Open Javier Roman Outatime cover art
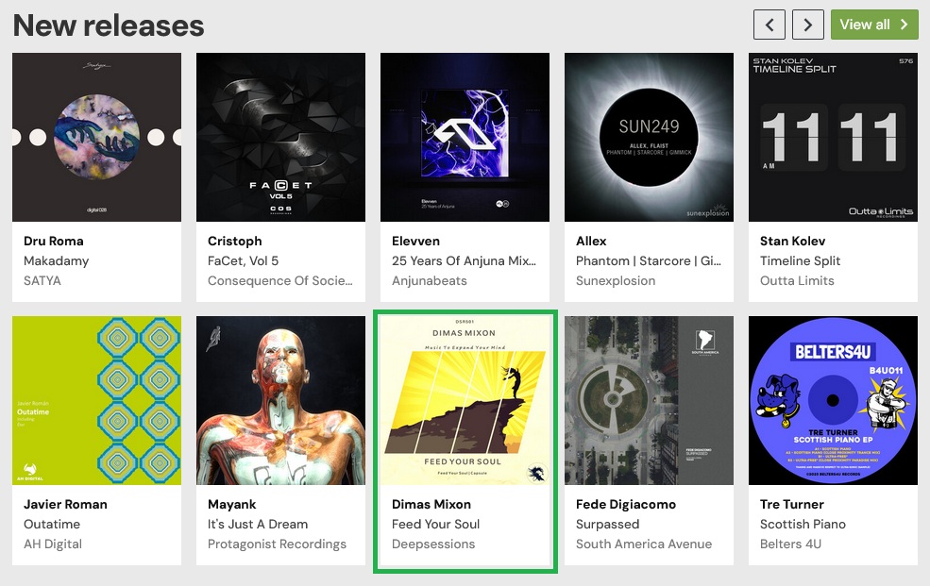 [x=96, y=400]
